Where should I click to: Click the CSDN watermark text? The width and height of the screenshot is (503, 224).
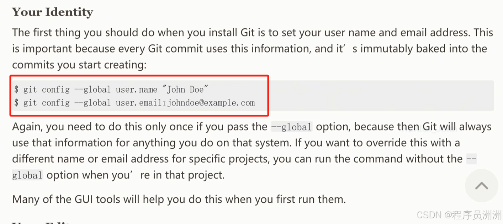[x=459, y=215]
